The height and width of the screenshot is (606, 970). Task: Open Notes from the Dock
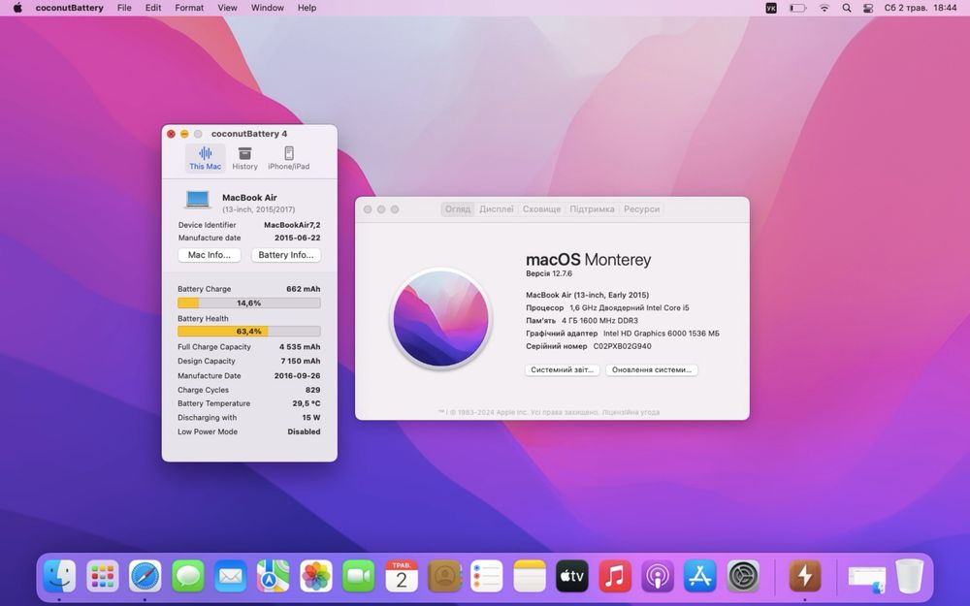pyautogui.click(x=530, y=576)
